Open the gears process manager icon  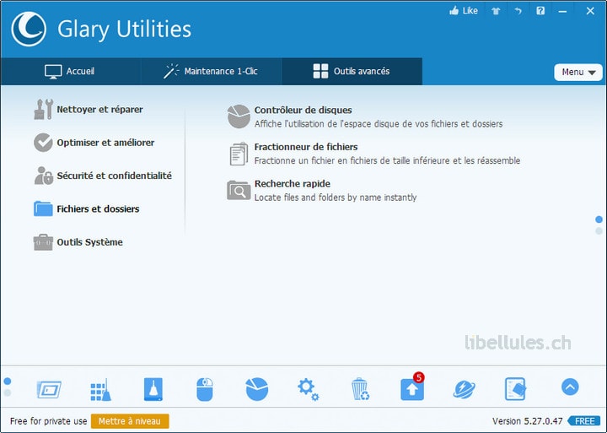(309, 390)
